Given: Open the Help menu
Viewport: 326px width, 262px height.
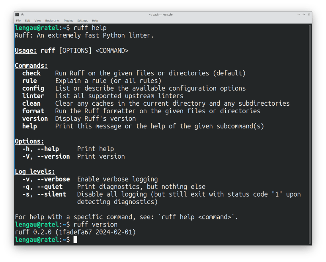Looking at the screenshot, I should point(95,21).
